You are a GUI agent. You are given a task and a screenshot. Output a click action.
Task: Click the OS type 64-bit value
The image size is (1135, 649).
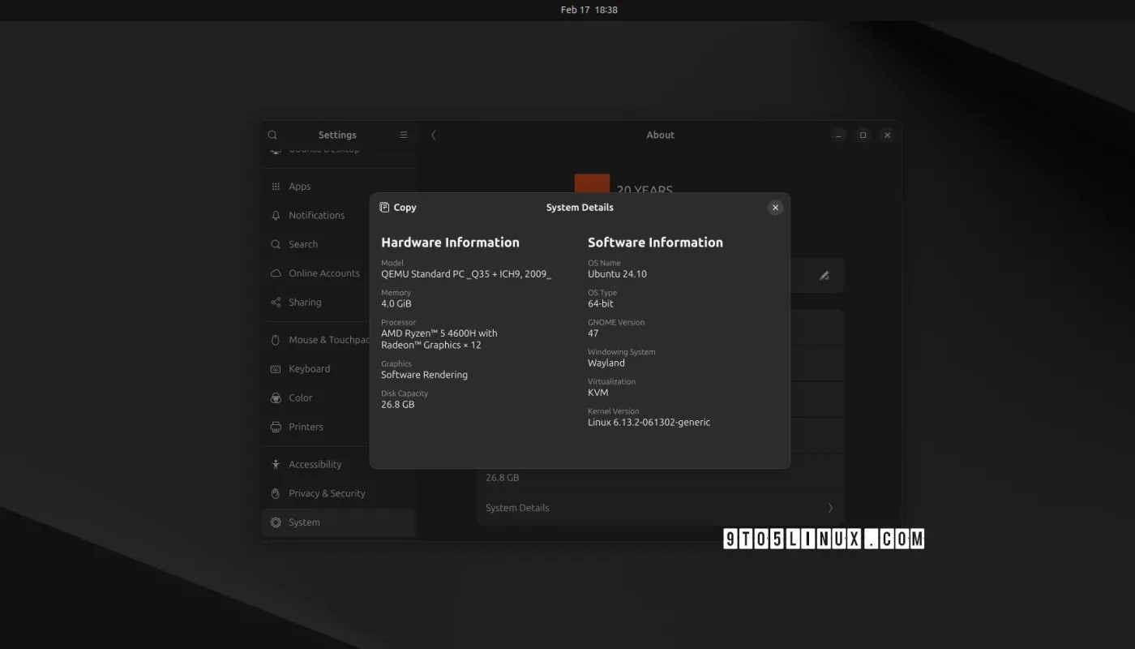click(600, 304)
